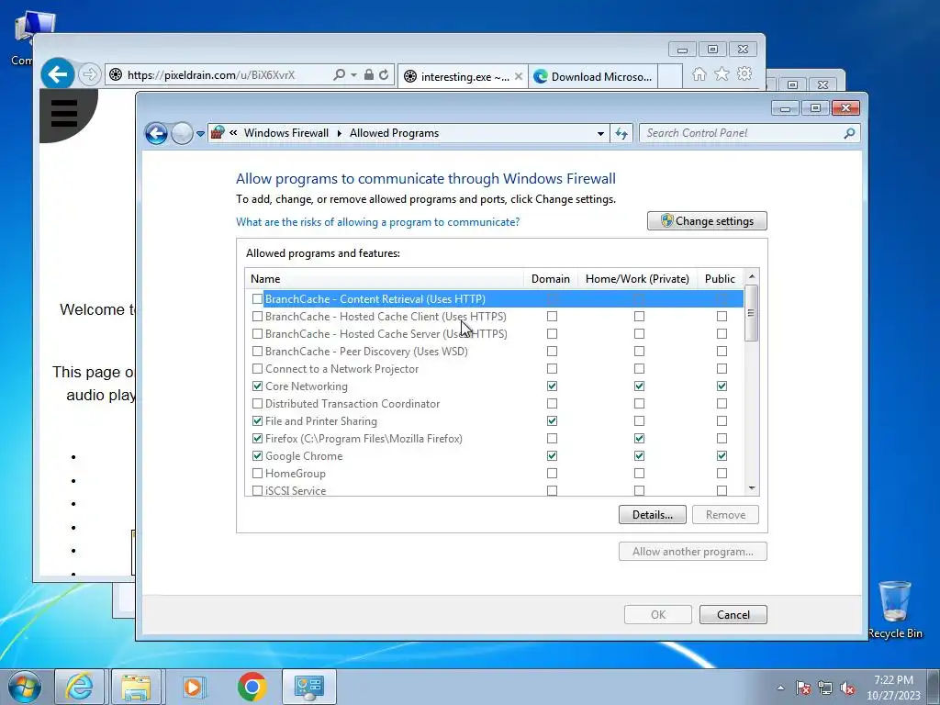
Task: Open address bar history dropdown
Action: (600, 134)
